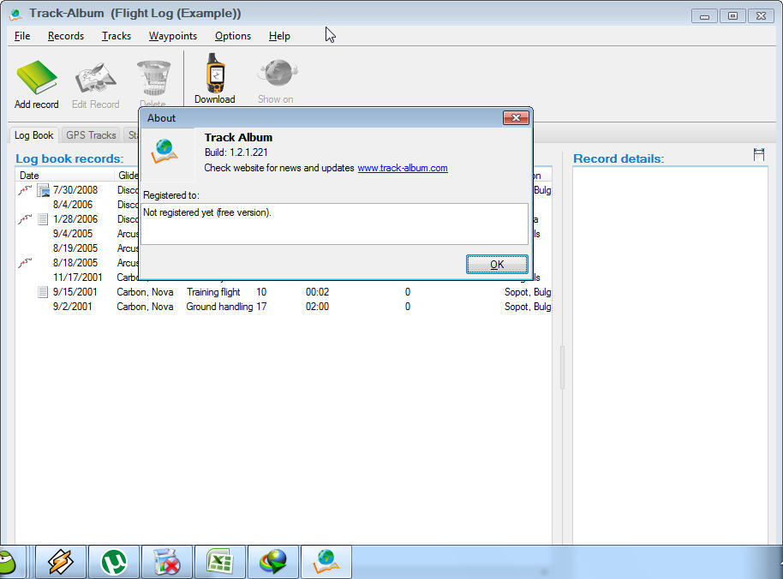Open the taskbar icon with the red X
The height and width of the screenshot is (579, 783).
167,562
